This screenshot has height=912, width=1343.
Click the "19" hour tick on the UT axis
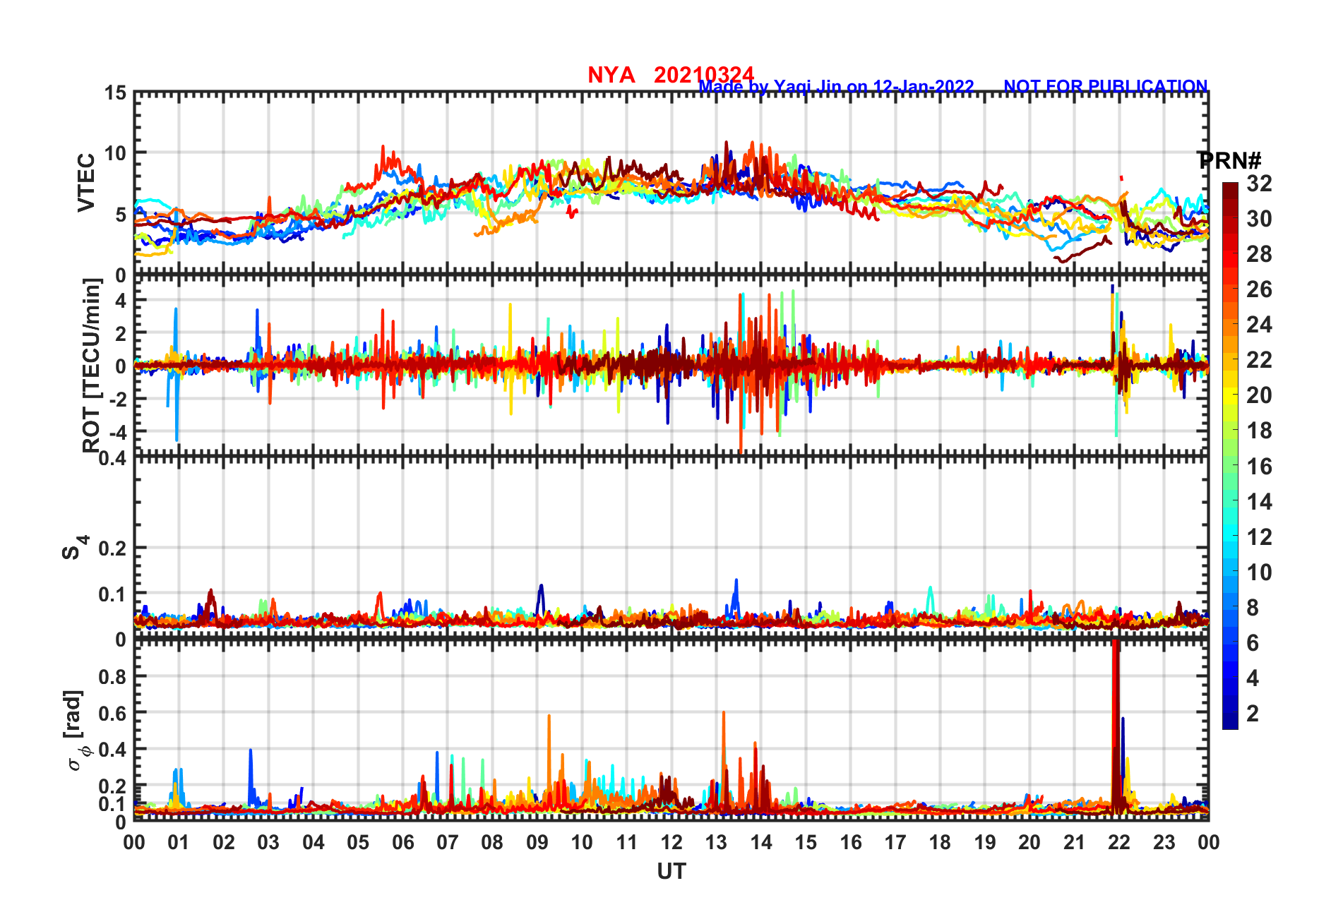[985, 843]
